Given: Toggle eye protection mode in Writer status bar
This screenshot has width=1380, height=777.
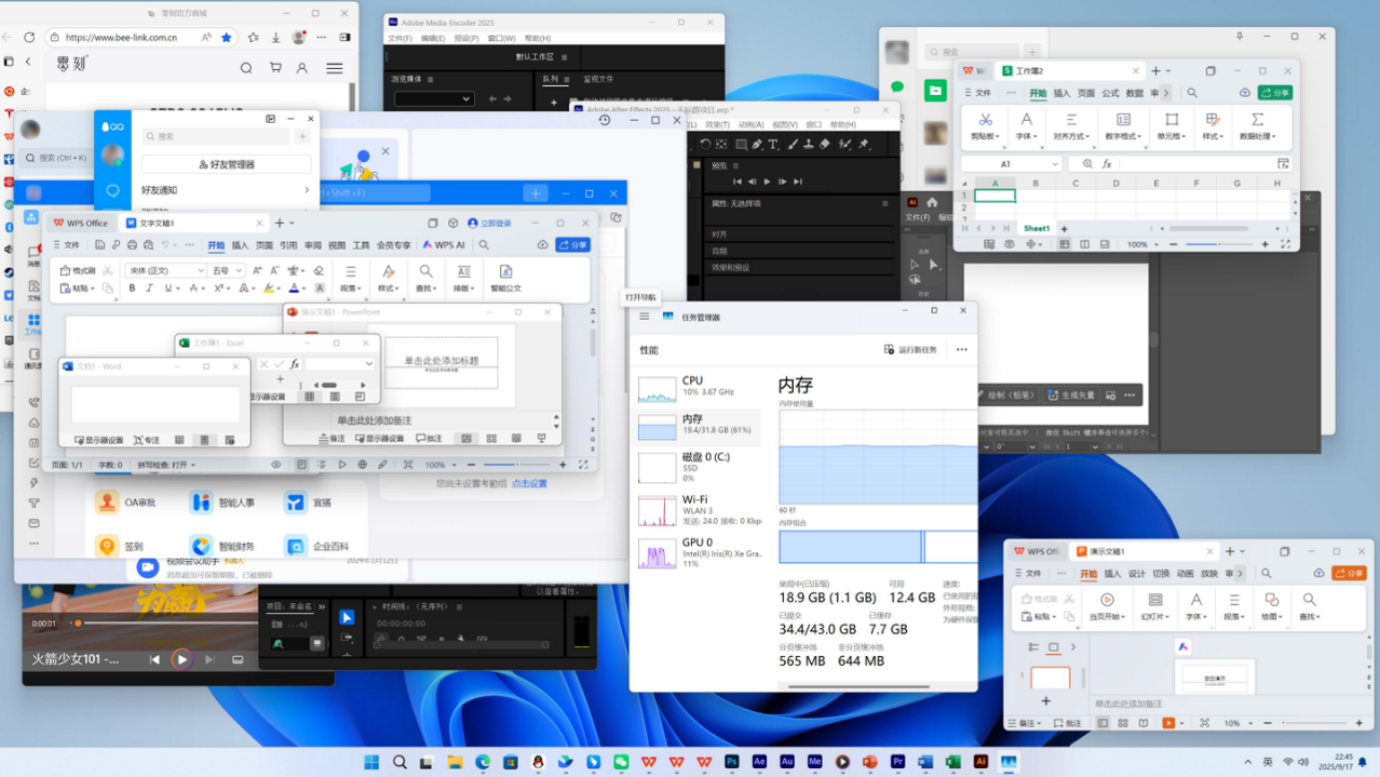Looking at the screenshot, I should coord(276,464).
